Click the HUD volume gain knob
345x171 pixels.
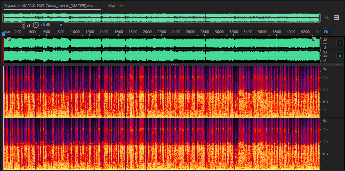[x=36, y=25]
